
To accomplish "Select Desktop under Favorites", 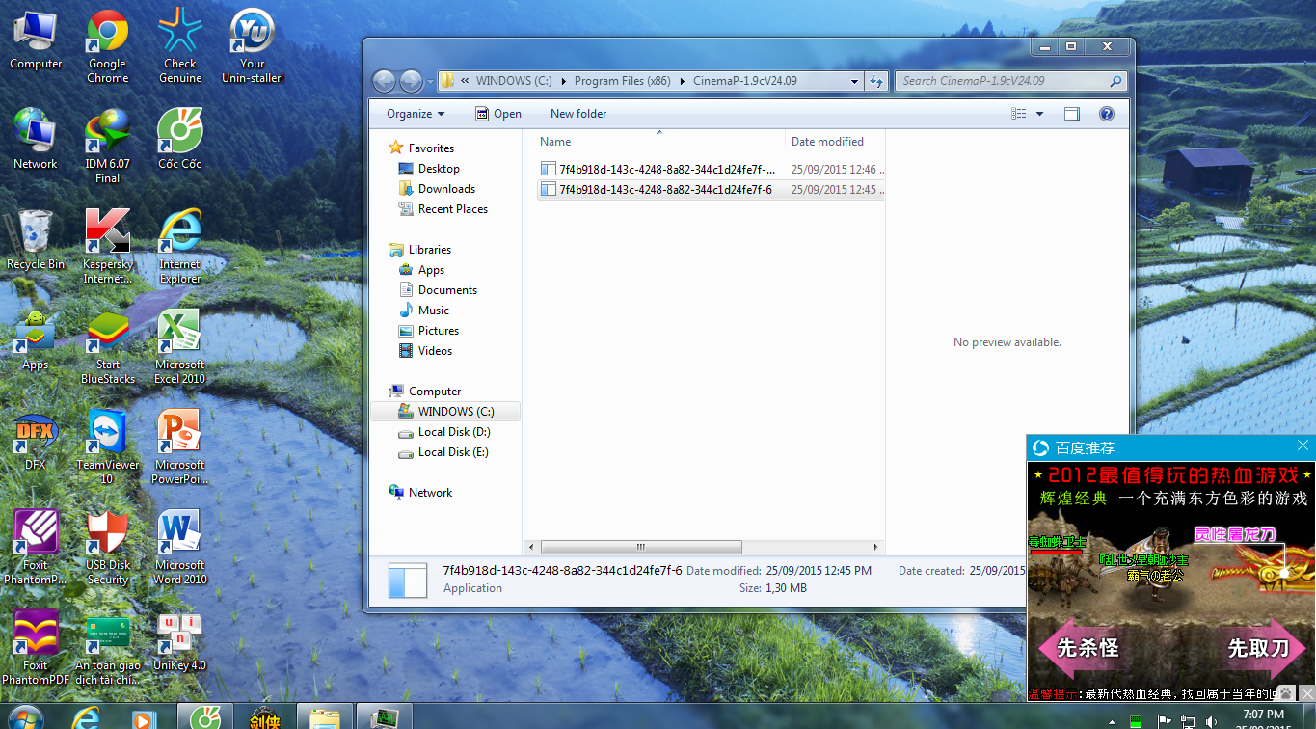I will (439, 169).
